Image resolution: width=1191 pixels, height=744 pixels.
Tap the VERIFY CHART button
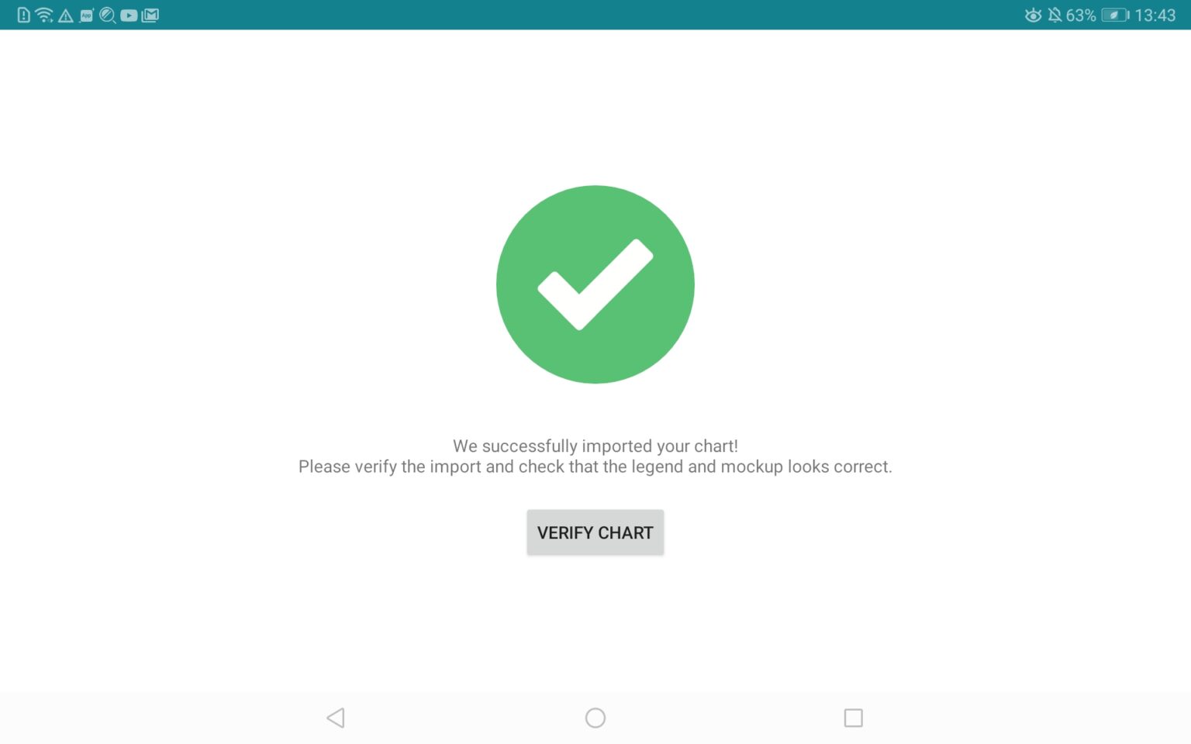(x=595, y=532)
